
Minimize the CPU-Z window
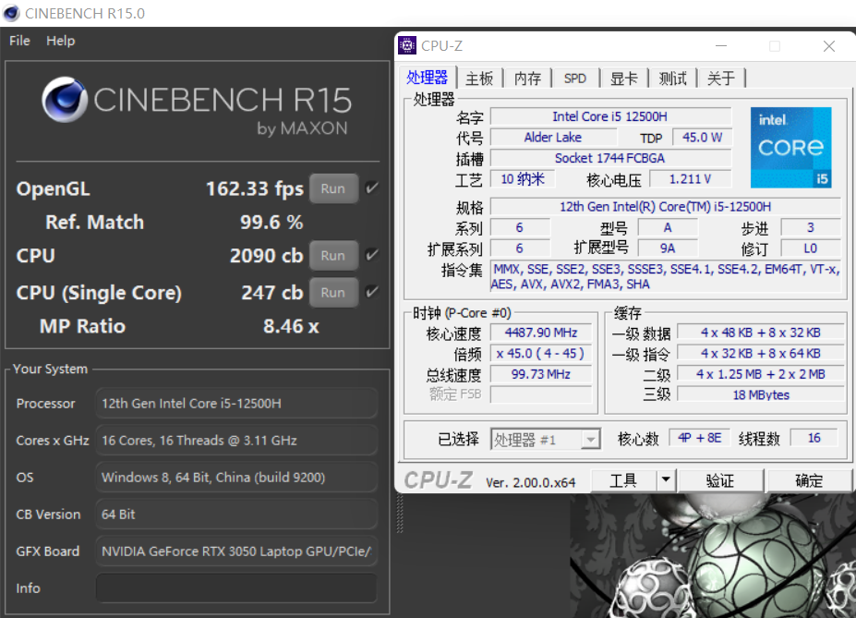tap(721, 46)
